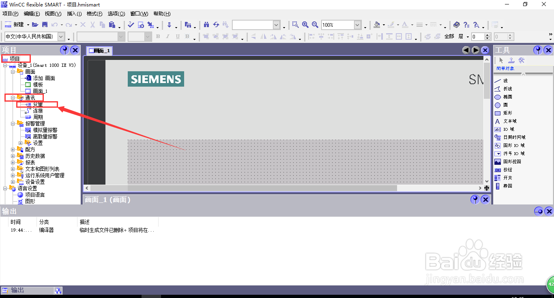The height and width of the screenshot is (298, 554).
Task: Save project with the floppy disk icon
Action: coord(45,25)
